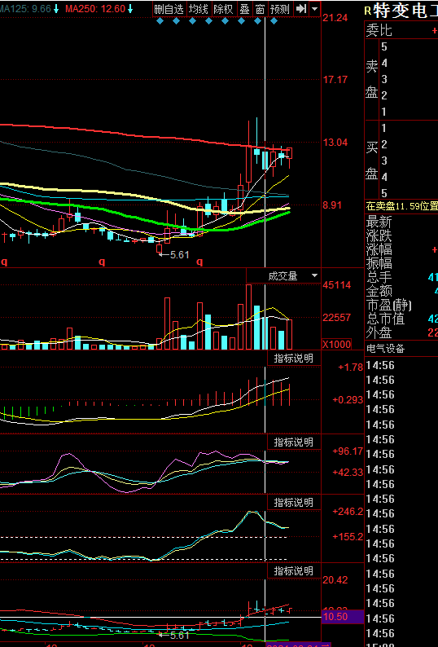This screenshot has width=438, height=647.
Task: Click the 总市值 market cap label
Action: click(386, 319)
